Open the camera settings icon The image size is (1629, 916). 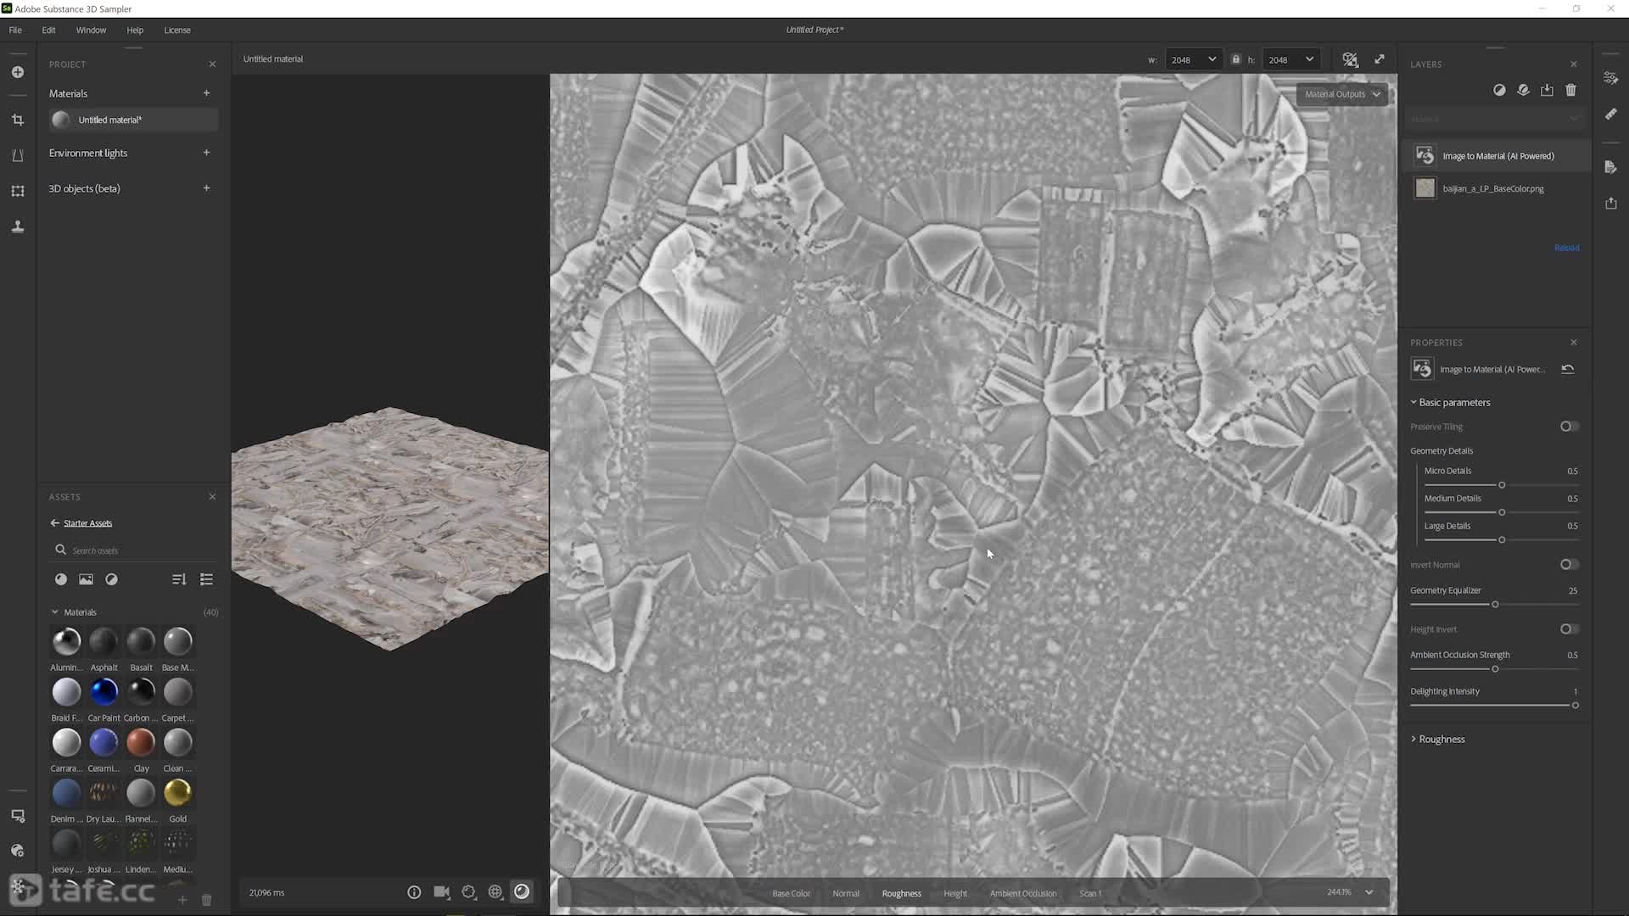coord(442,892)
